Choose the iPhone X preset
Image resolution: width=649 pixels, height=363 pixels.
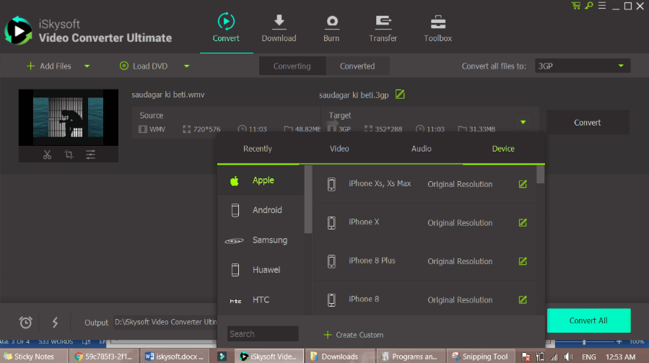click(425, 223)
